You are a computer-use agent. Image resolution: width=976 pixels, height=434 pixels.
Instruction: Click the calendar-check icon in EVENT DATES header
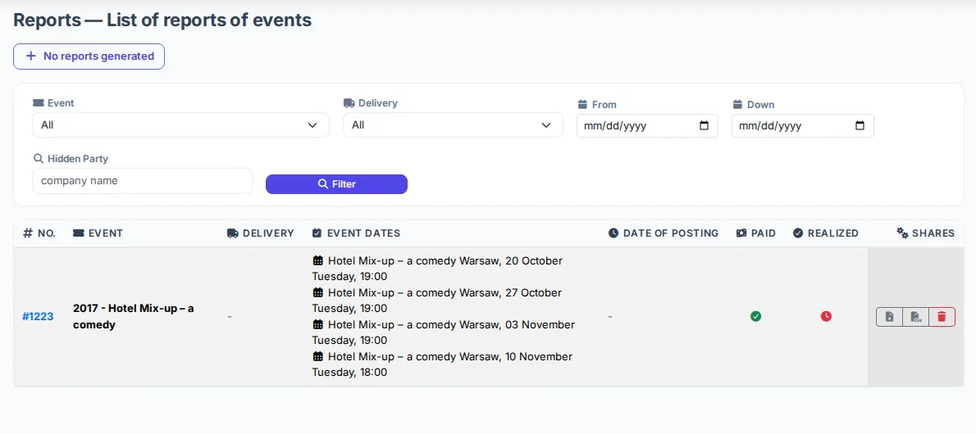pyautogui.click(x=317, y=233)
